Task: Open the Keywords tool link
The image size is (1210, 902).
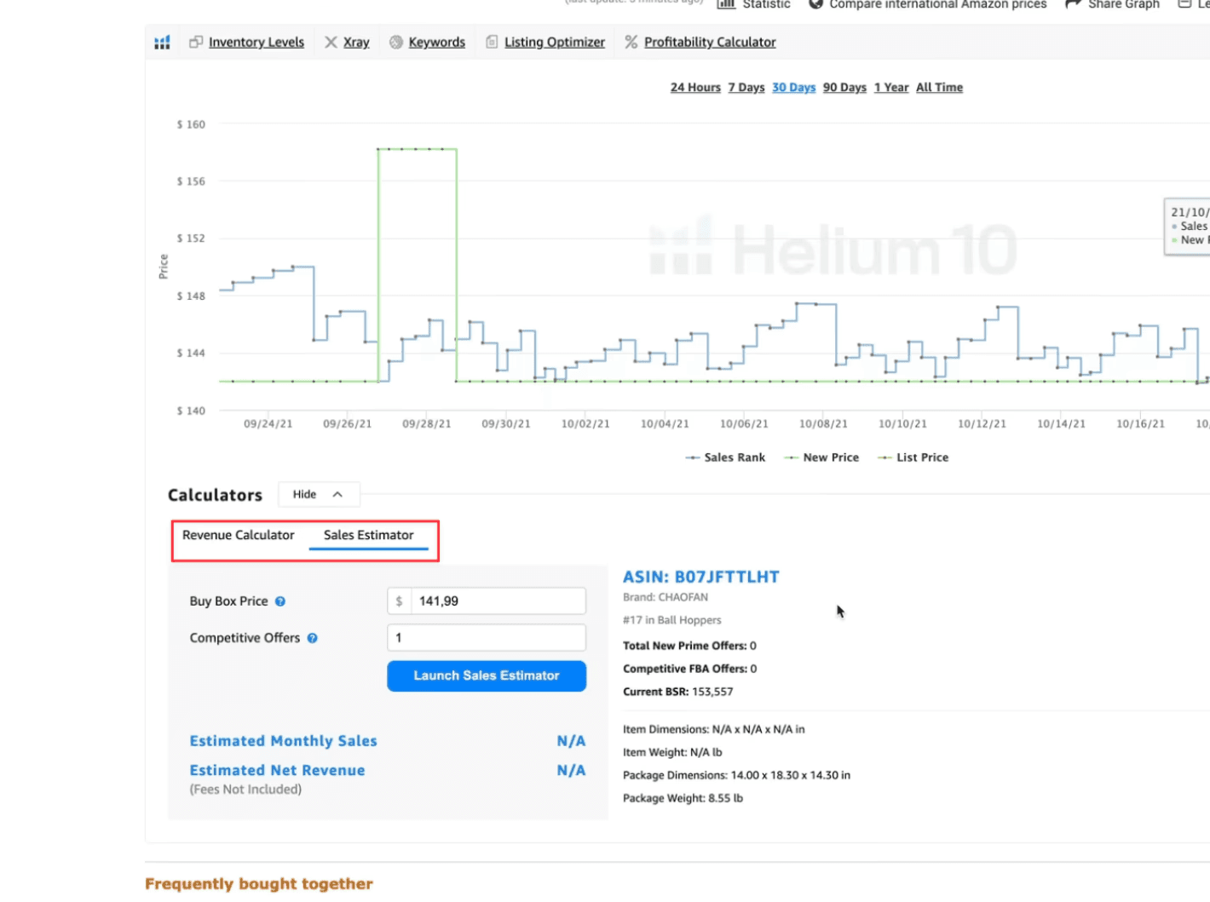Action: pos(437,42)
